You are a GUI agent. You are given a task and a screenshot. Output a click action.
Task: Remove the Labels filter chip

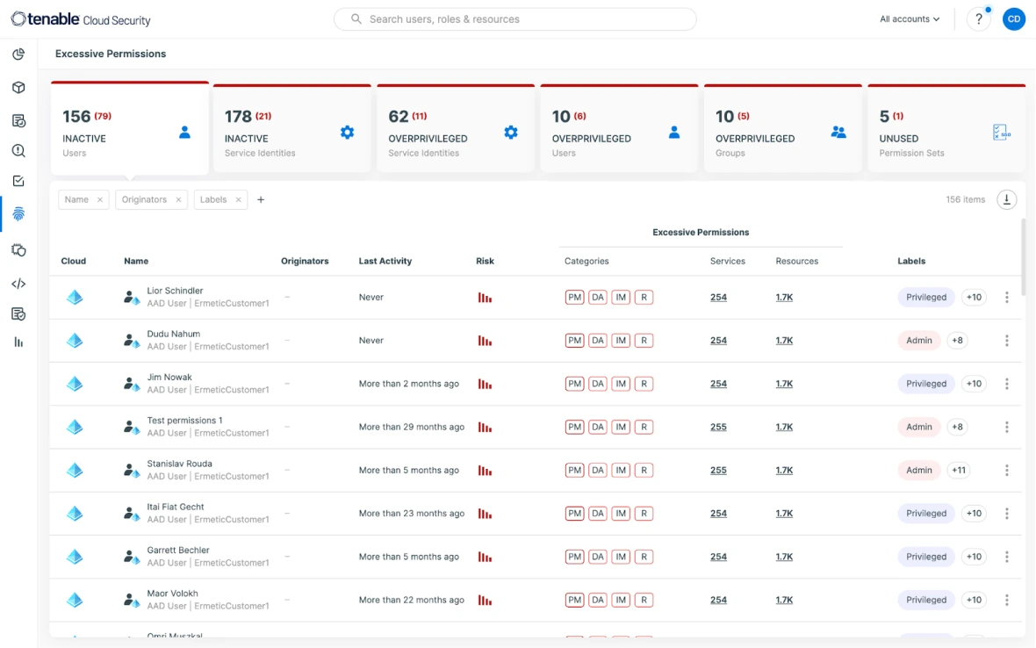coord(239,200)
